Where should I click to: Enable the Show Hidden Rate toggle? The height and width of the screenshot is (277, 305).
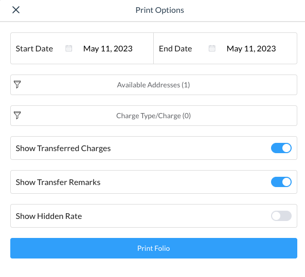tap(281, 216)
